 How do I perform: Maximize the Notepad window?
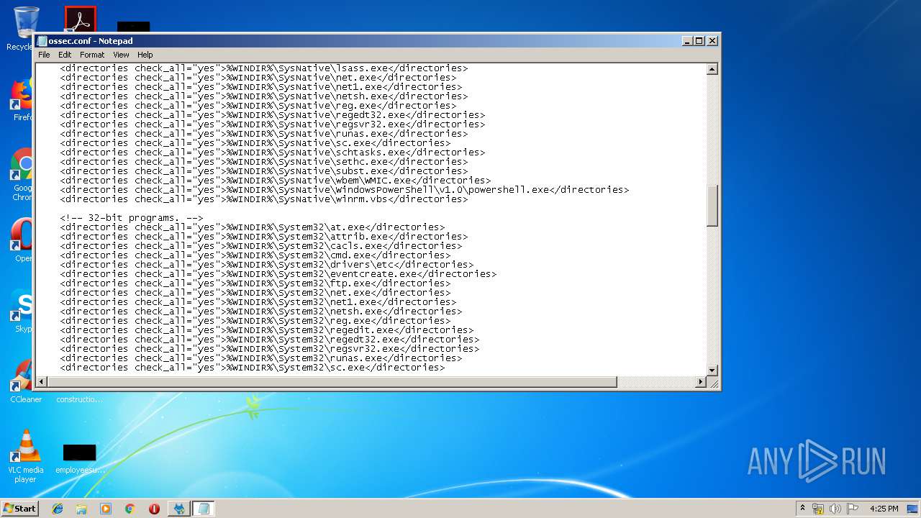pos(699,41)
